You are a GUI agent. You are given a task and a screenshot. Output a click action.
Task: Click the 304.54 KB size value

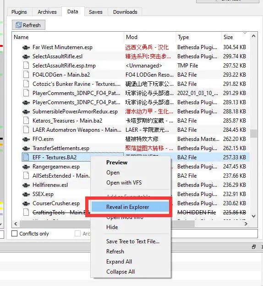235,47
